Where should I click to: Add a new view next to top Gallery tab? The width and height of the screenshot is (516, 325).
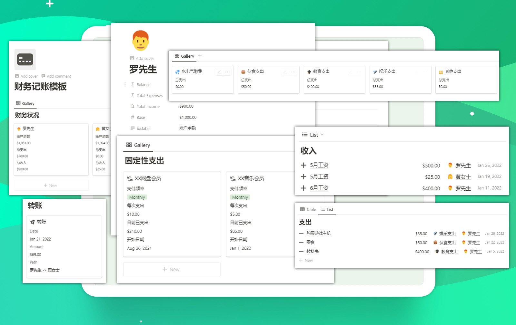pyautogui.click(x=200, y=56)
